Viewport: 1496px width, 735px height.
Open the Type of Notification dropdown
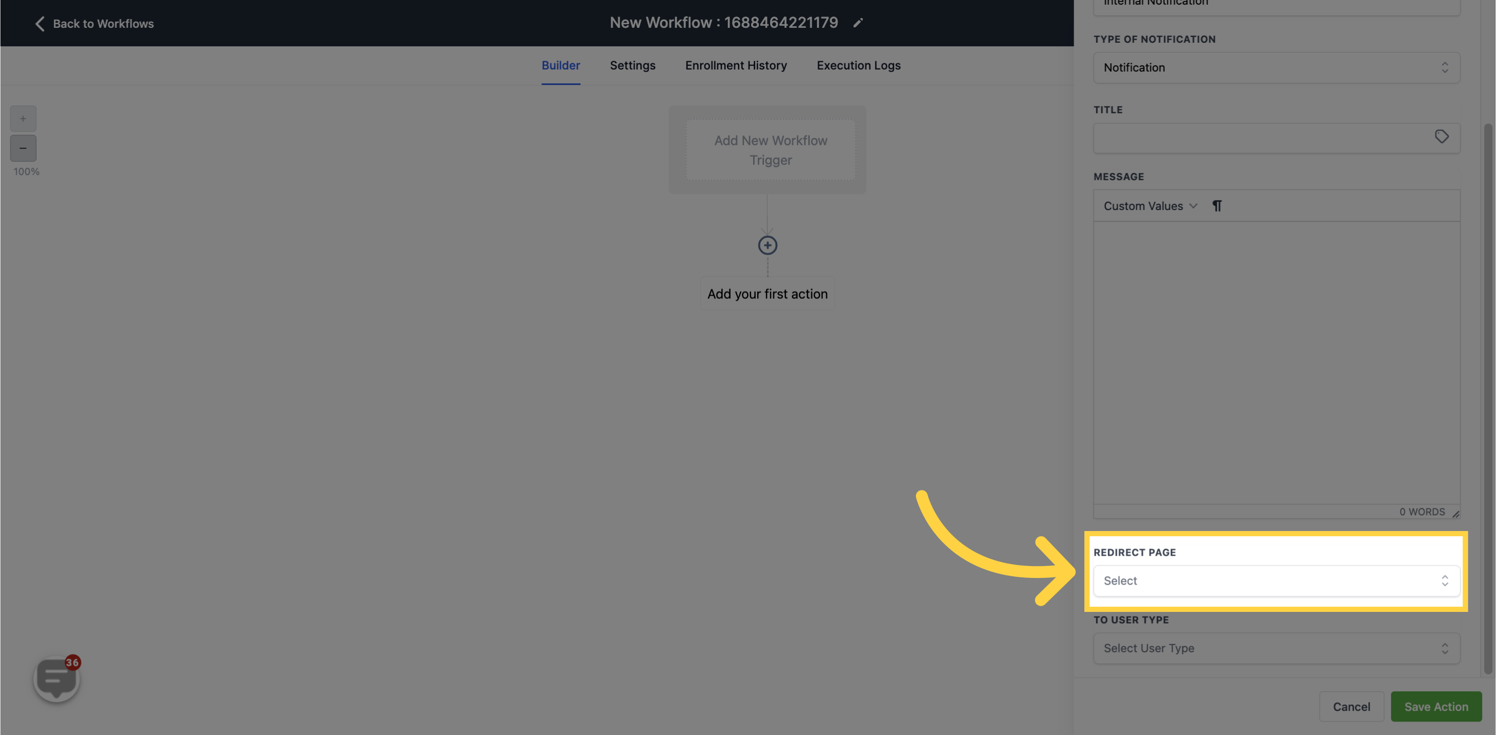[1277, 67]
